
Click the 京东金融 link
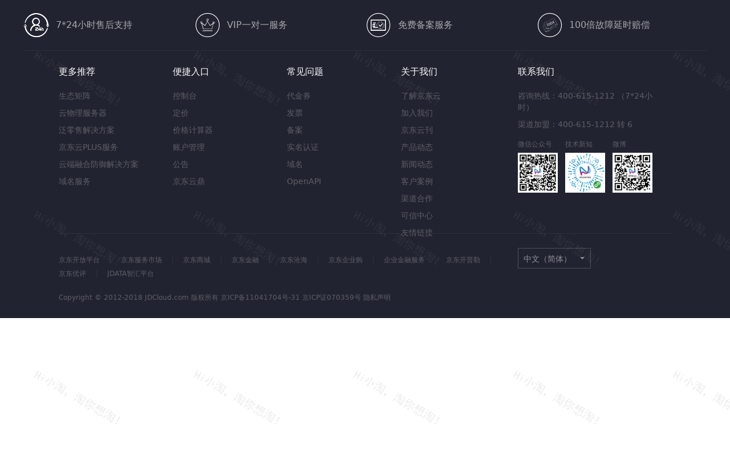(245, 259)
